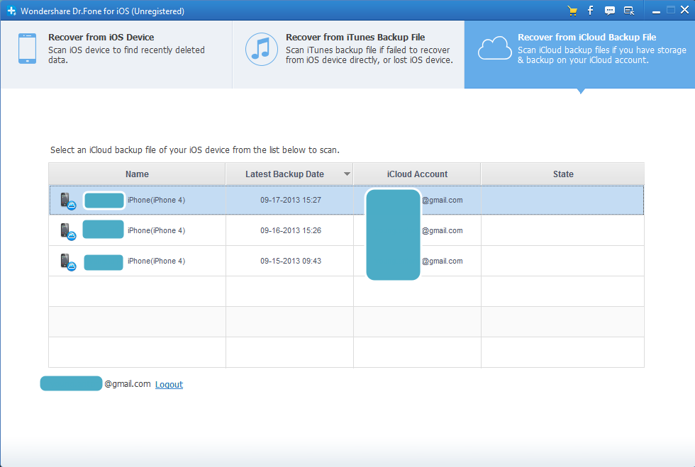Click @gmail.com account in 09-15 row
The width and height of the screenshot is (695, 467).
click(443, 261)
